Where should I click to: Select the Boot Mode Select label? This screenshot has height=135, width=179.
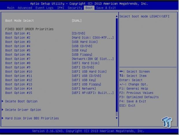pyautogui.click(x=19, y=21)
